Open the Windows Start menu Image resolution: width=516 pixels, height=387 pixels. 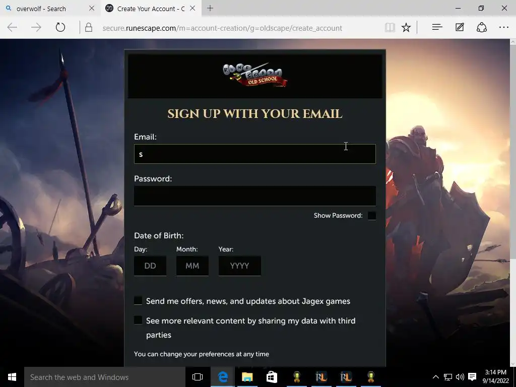(12, 377)
